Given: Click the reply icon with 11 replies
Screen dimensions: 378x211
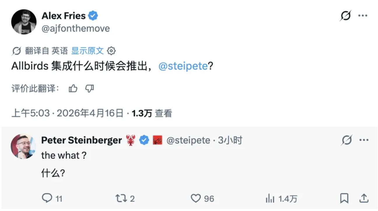Looking at the screenshot, I should tap(47, 199).
